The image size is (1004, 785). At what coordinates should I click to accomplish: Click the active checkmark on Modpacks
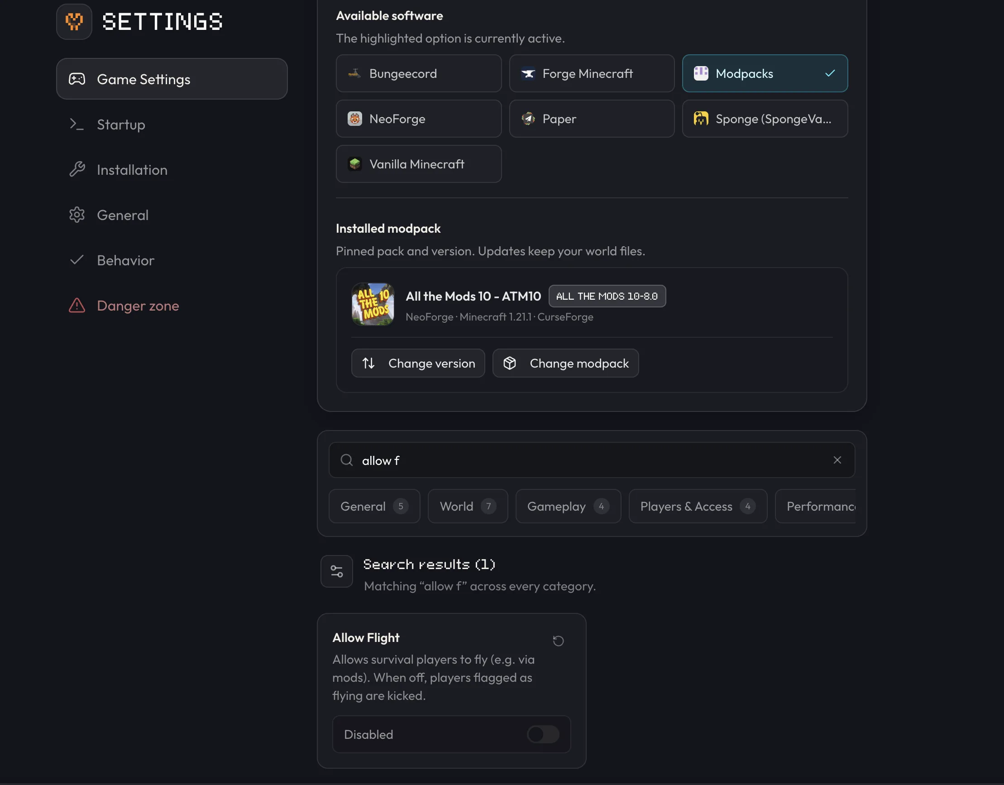pos(830,74)
